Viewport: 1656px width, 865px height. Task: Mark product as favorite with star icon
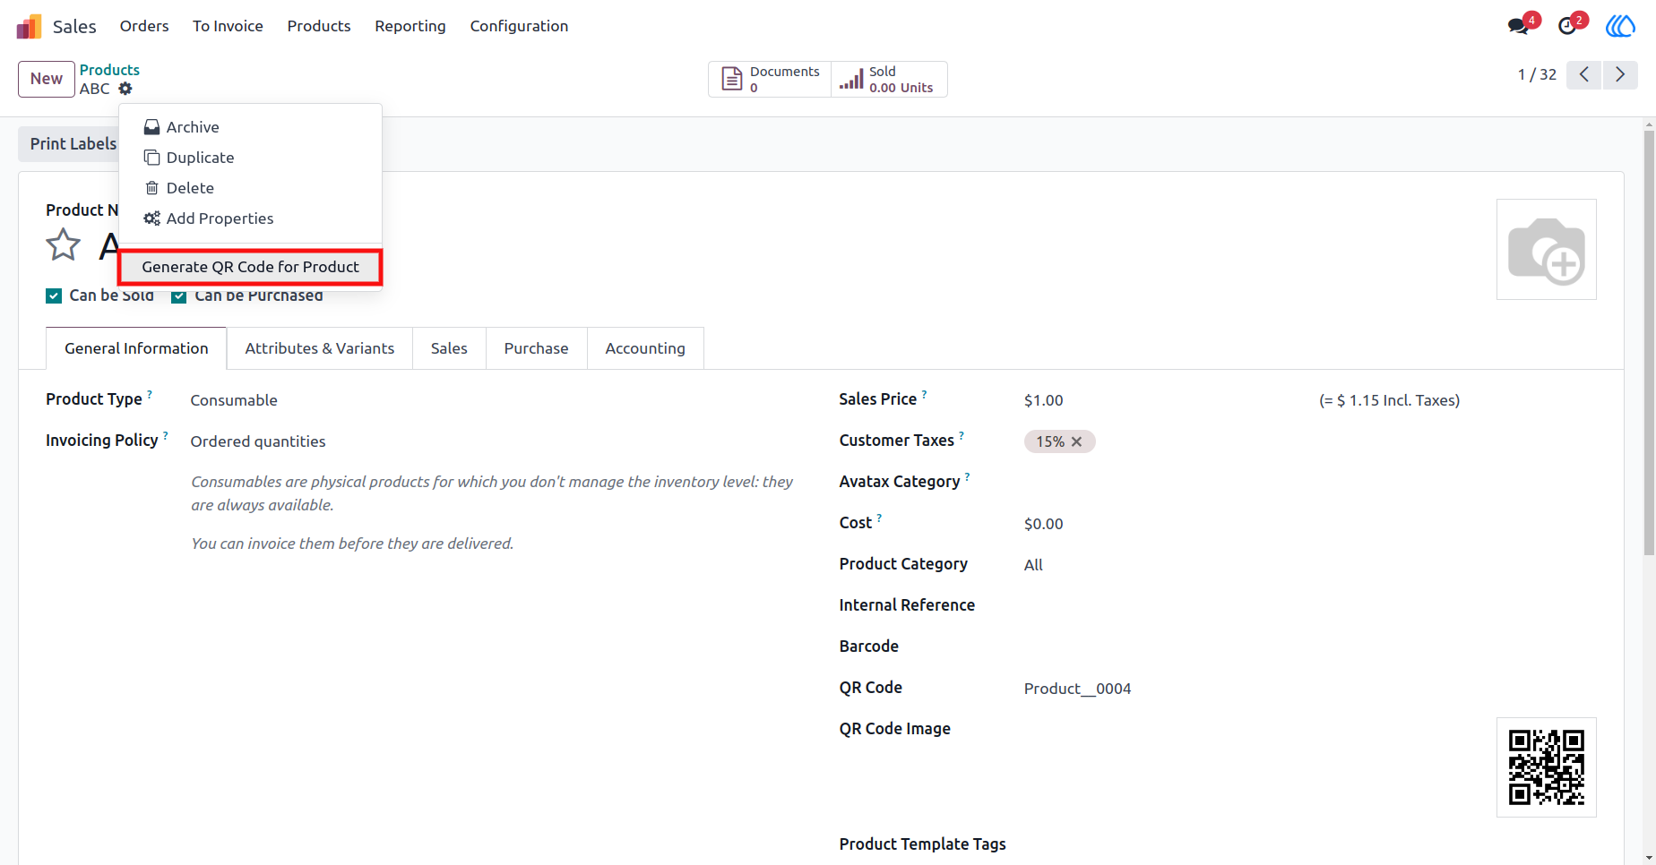pyautogui.click(x=64, y=244)
